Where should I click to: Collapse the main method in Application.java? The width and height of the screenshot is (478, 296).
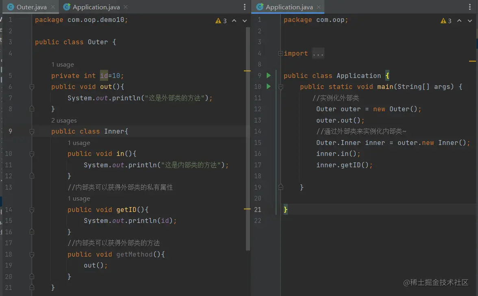point(280,87)
